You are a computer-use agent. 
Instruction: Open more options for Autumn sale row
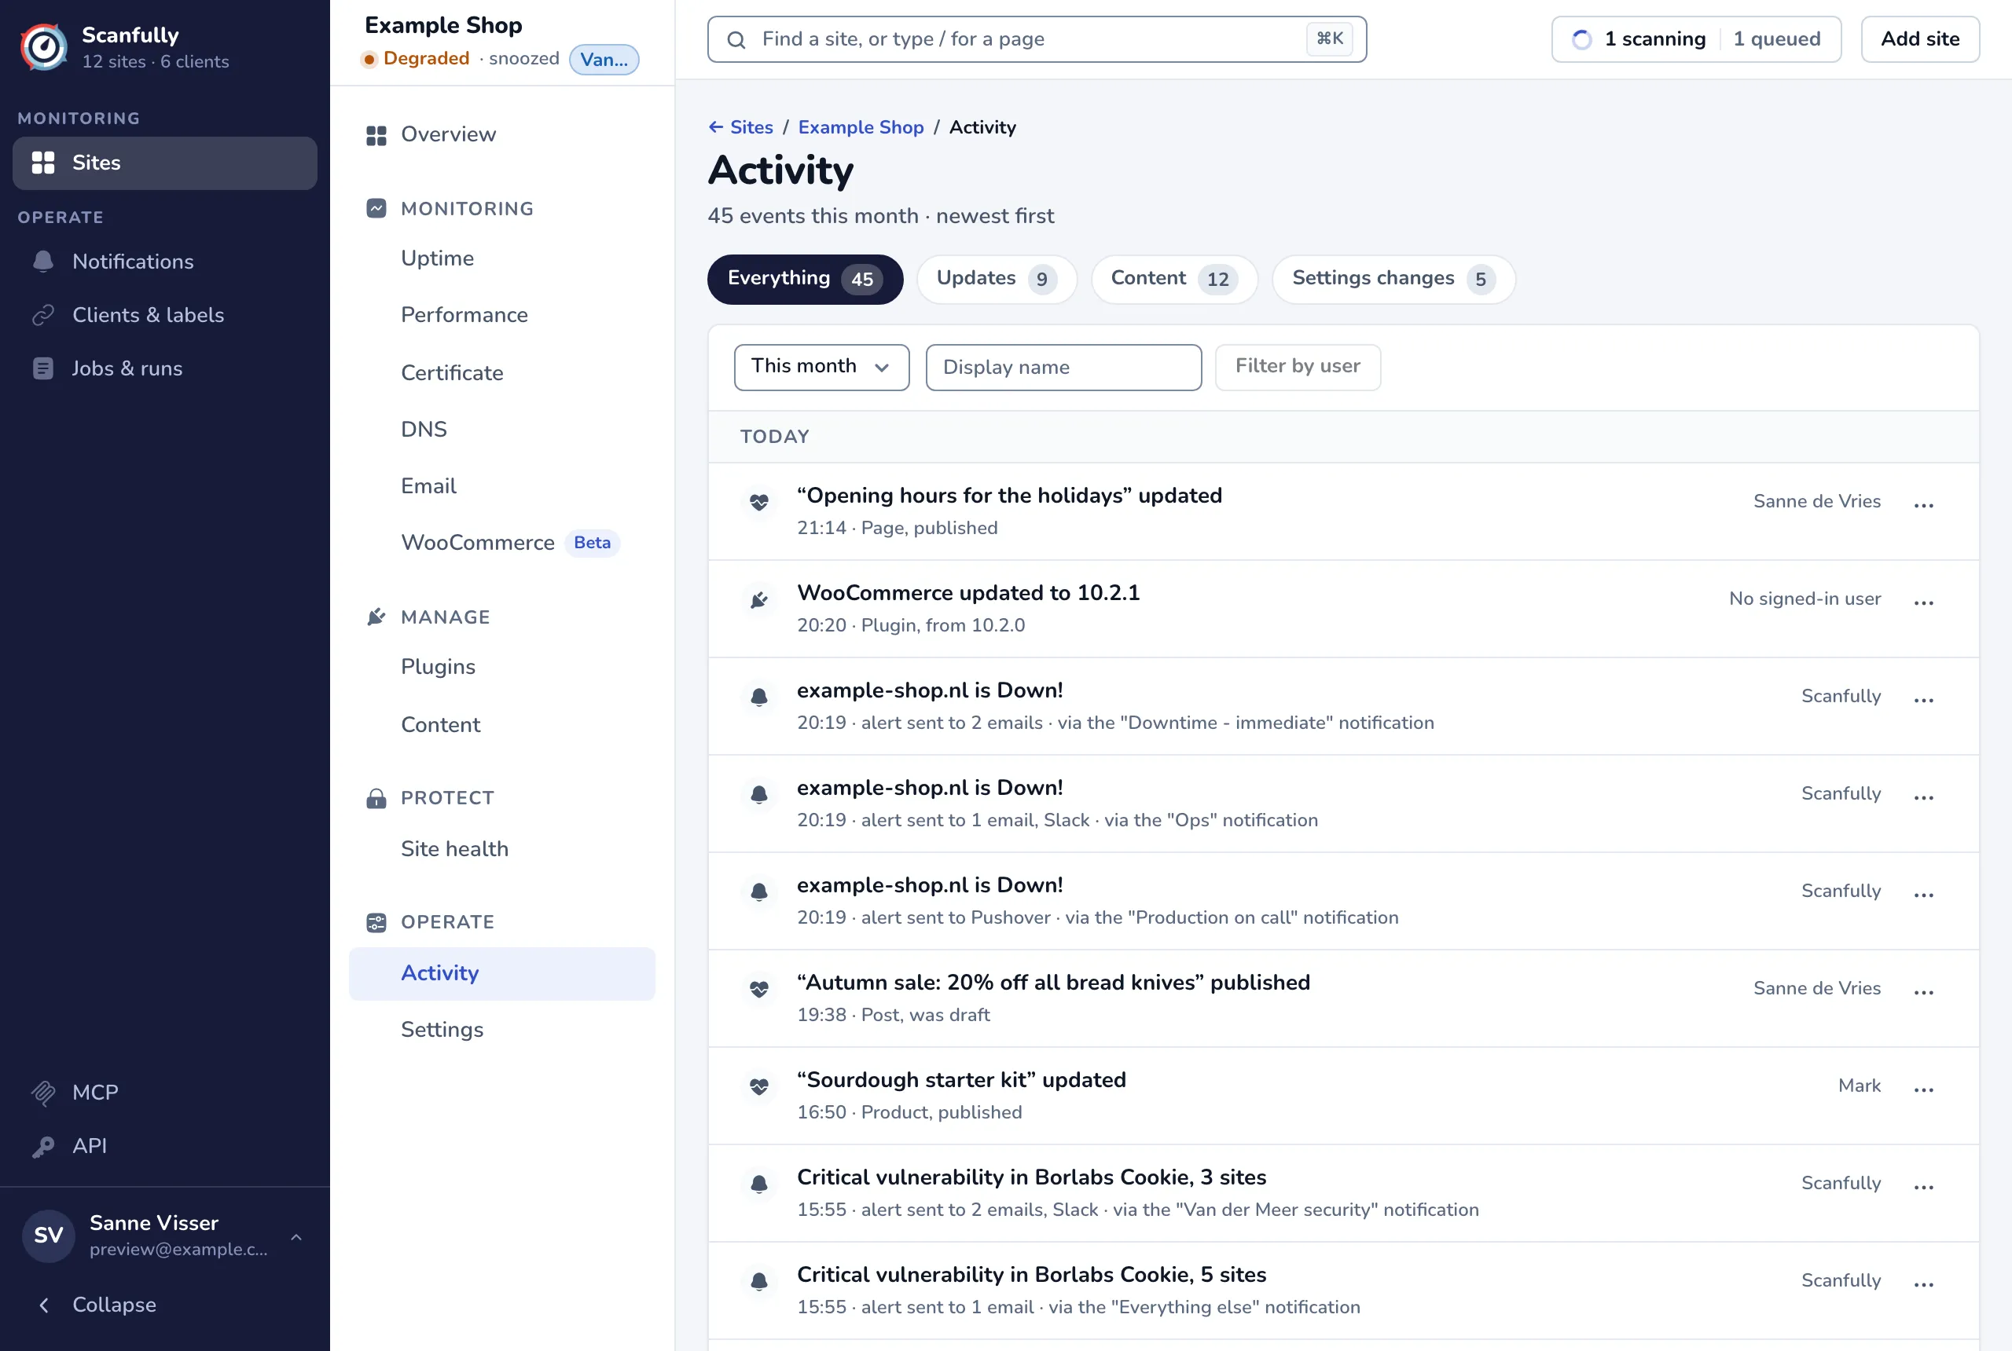pyautogui.click(x=1924, y=992)
